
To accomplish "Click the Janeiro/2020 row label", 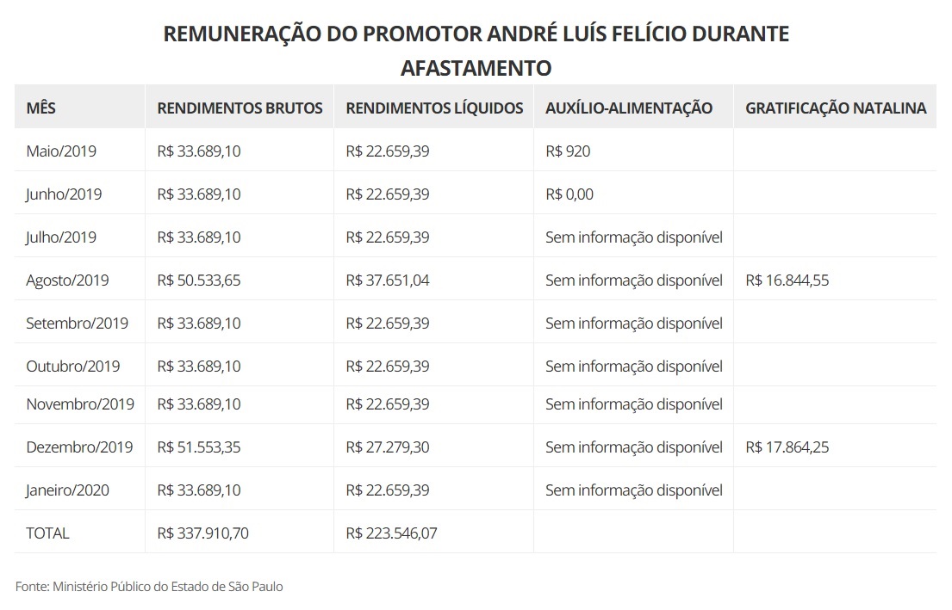I will point(67,490).
